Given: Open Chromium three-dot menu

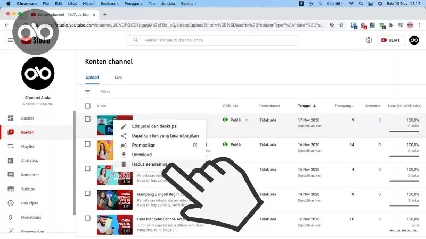Looking at the screenshot, I should click(x=420, y=25).
